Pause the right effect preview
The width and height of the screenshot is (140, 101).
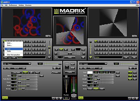[x=91, y=57]
